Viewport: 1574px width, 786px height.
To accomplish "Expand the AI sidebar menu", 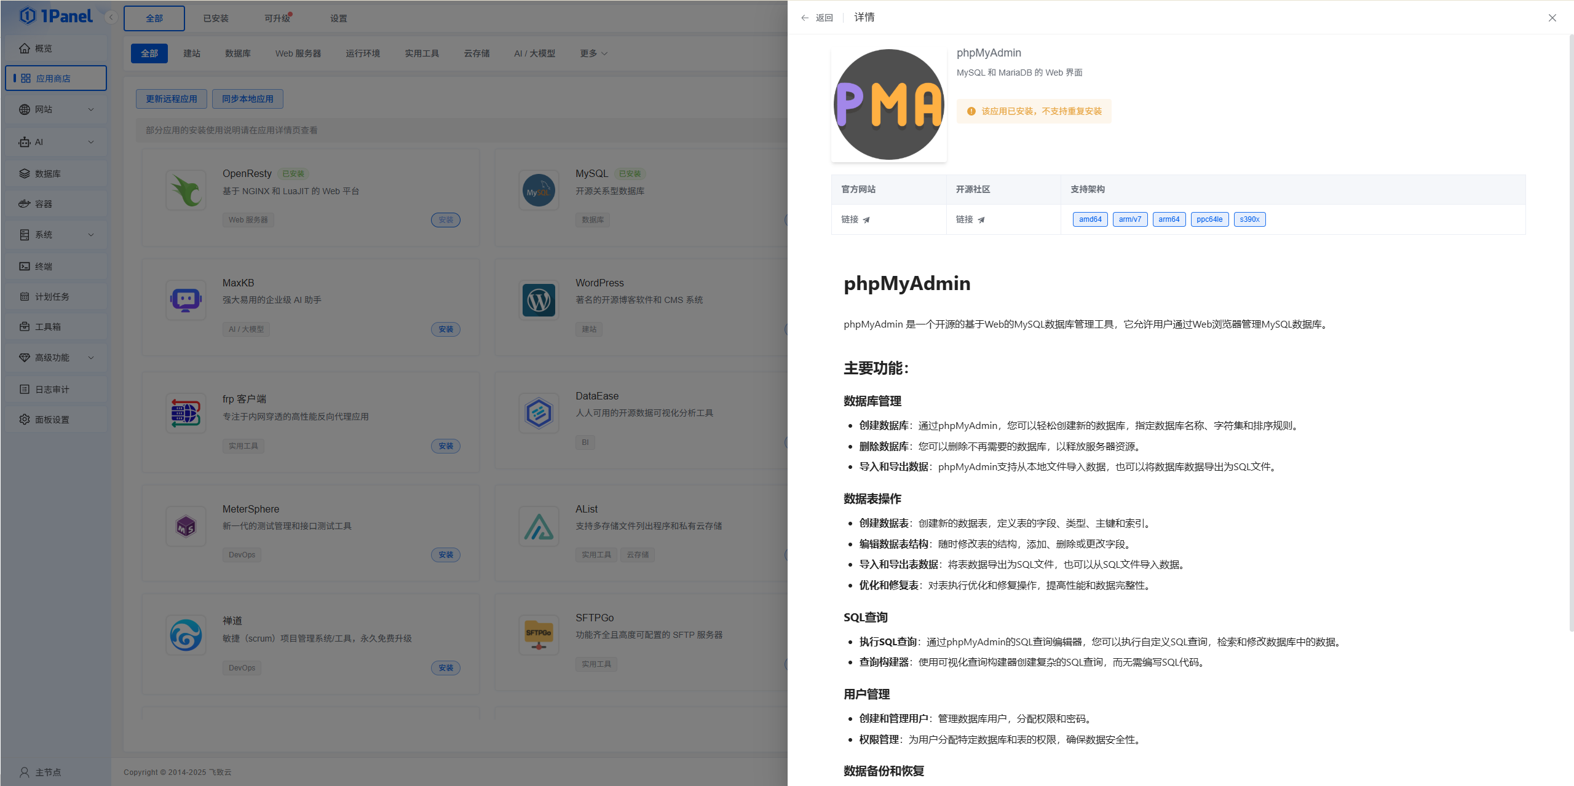I will click(38, 141).
